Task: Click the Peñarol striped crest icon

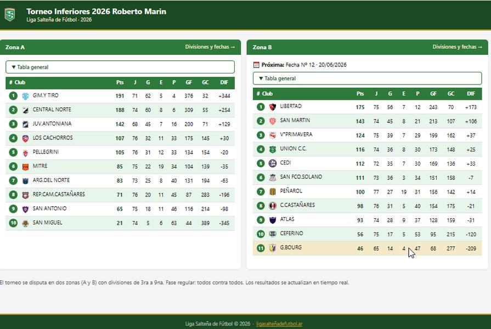Action: coord(273,192)
